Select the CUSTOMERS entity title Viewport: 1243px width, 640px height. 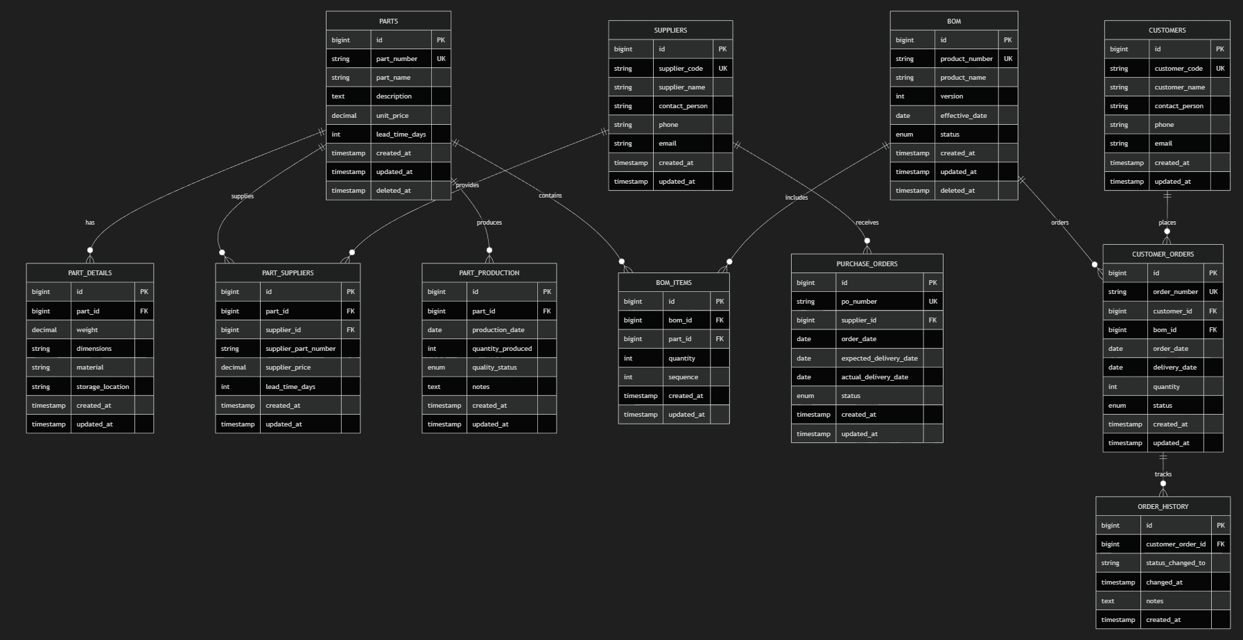coord(1167,30)
